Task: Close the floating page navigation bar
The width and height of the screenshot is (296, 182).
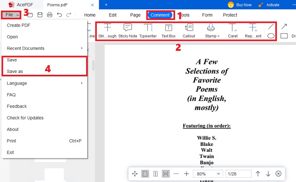Action: click(x=279, y=174)
